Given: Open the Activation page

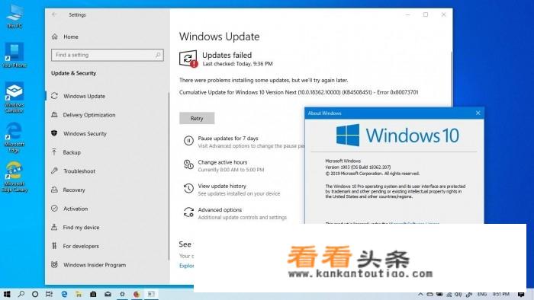Looking at the screenshot, I should click(x=76, y=209).
